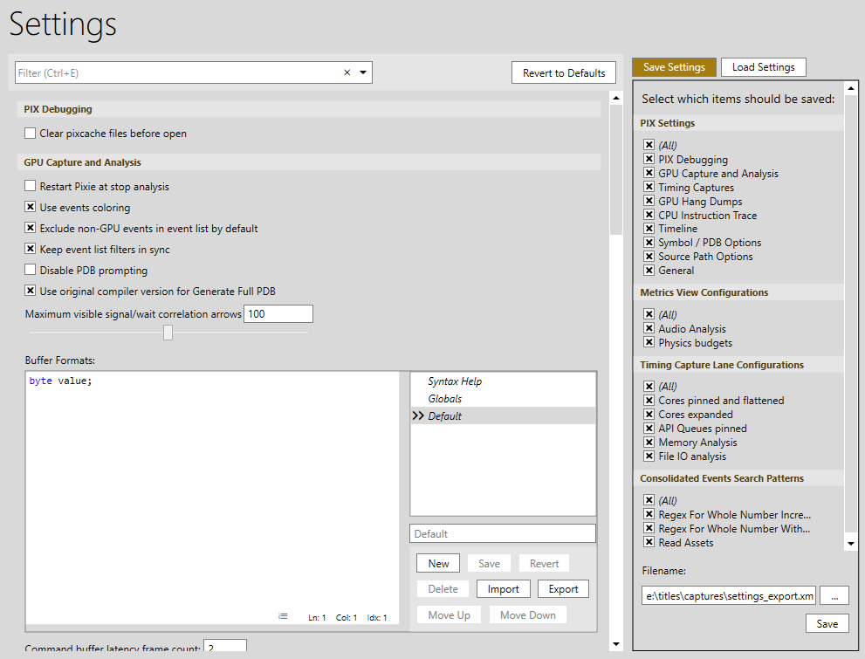
Task: Open the filter history dropdown arrow
Action: pos(363,72)
